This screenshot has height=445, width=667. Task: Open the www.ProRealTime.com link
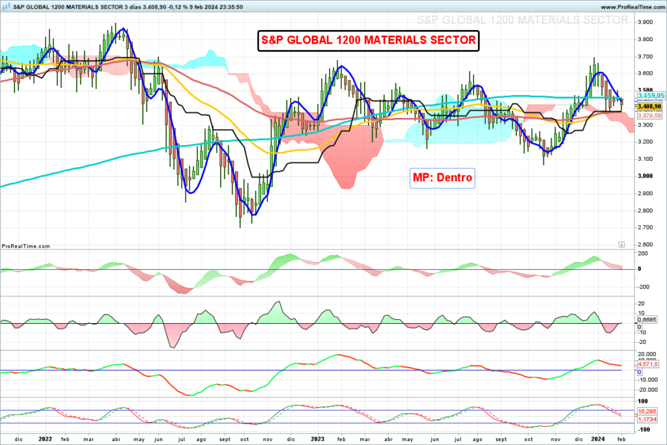632,7
